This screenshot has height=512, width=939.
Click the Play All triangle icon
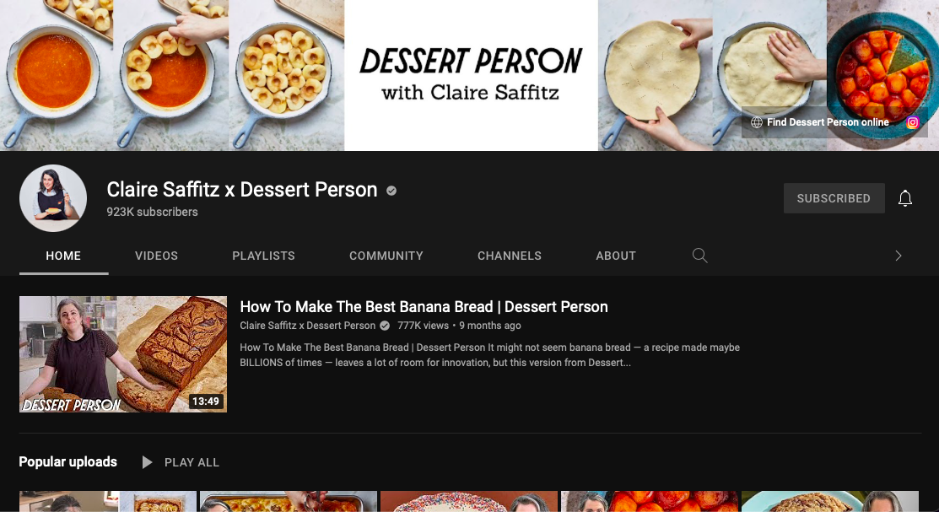click(147, 462)
